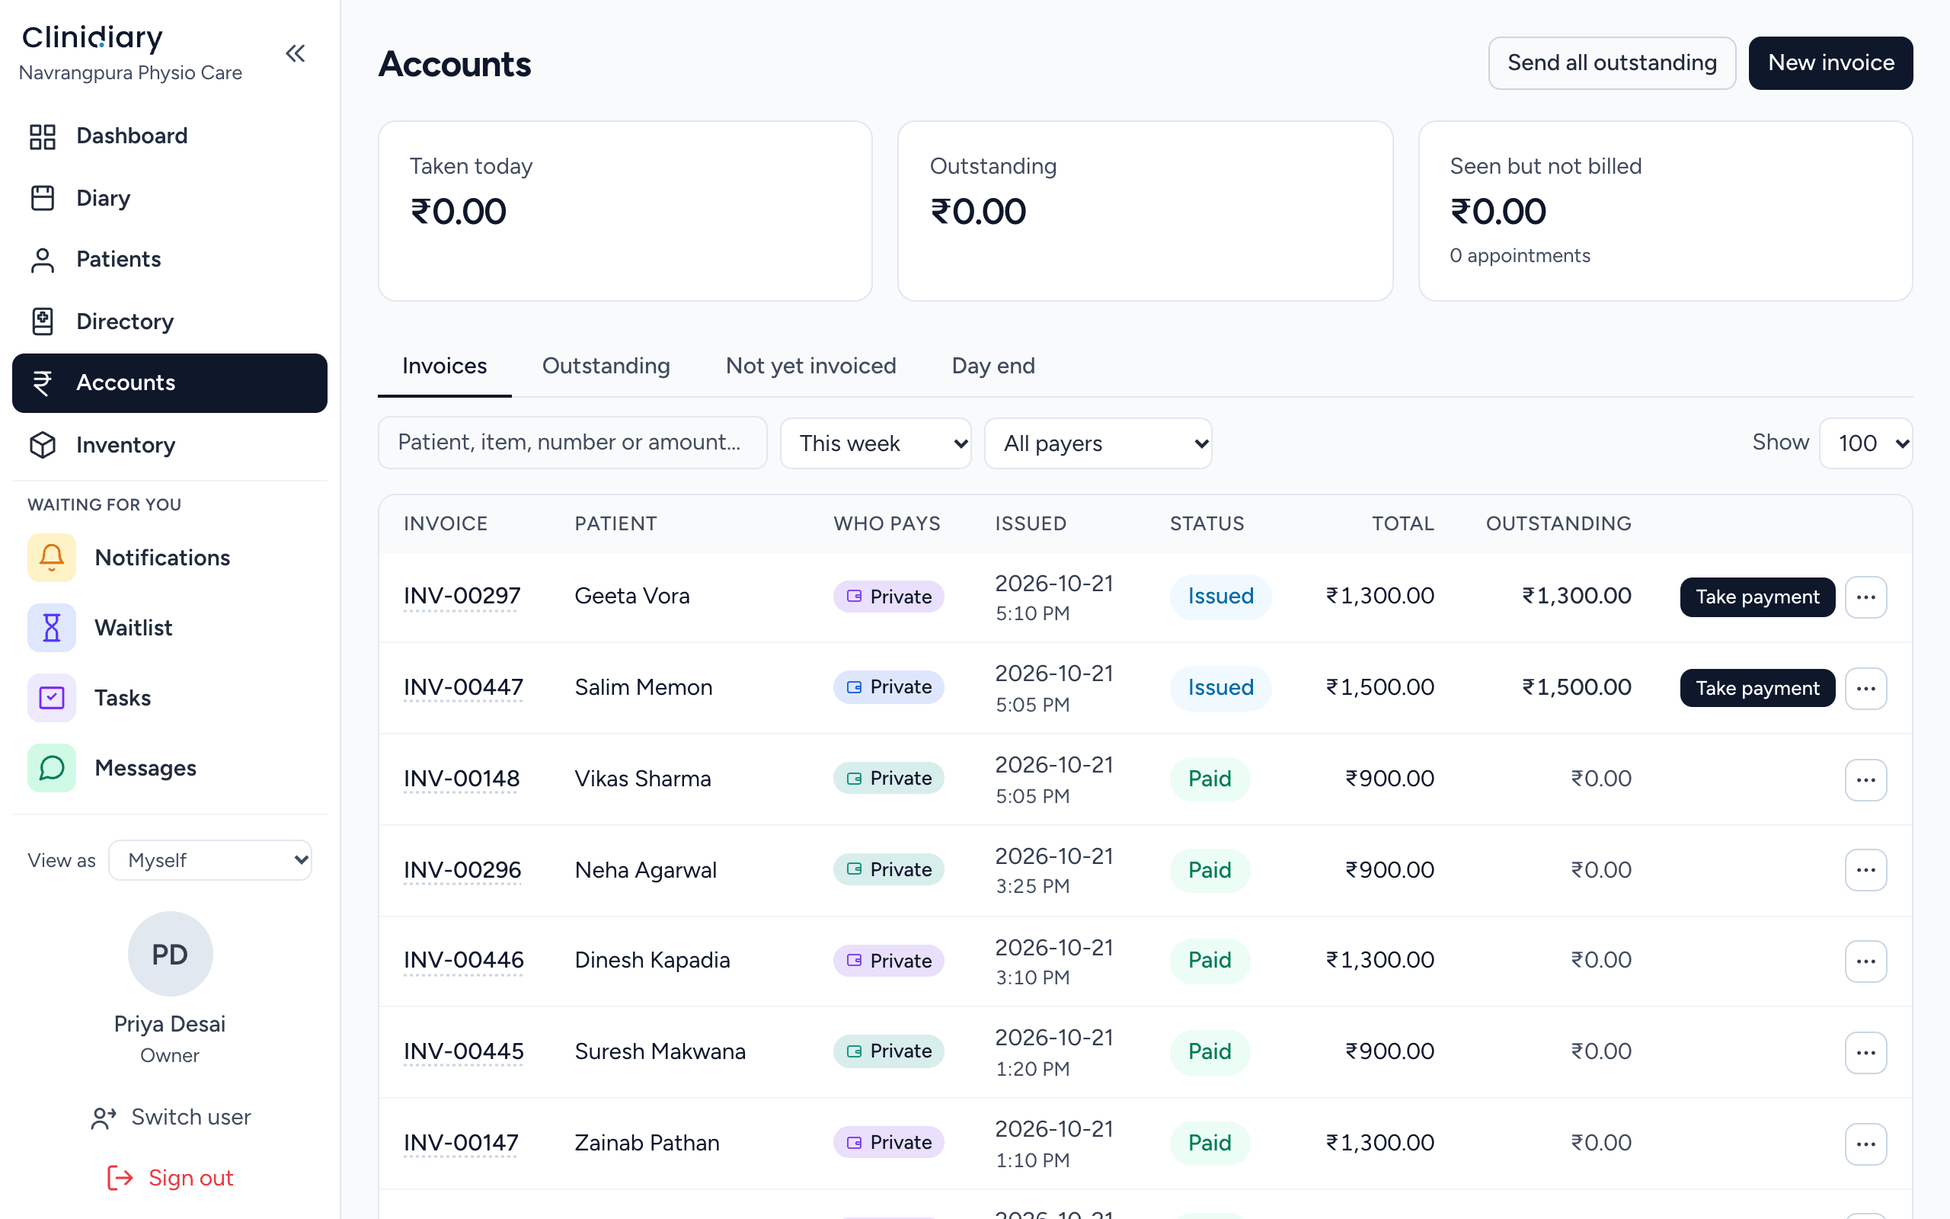Open more options for INV-00445

click(1865, 1052)
